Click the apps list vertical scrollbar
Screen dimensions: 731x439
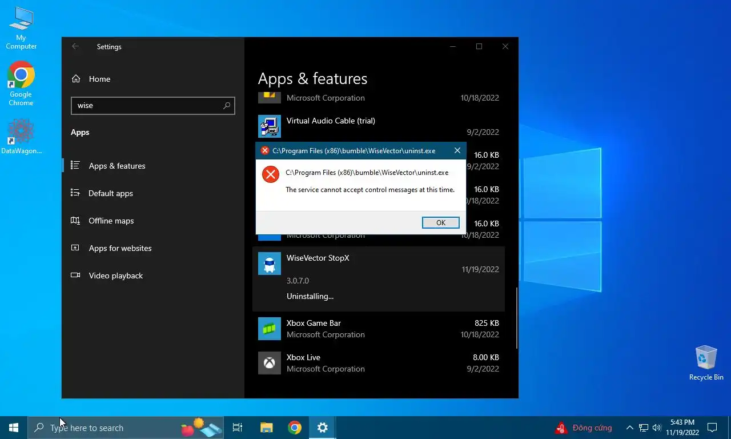(x=516, y=318)
